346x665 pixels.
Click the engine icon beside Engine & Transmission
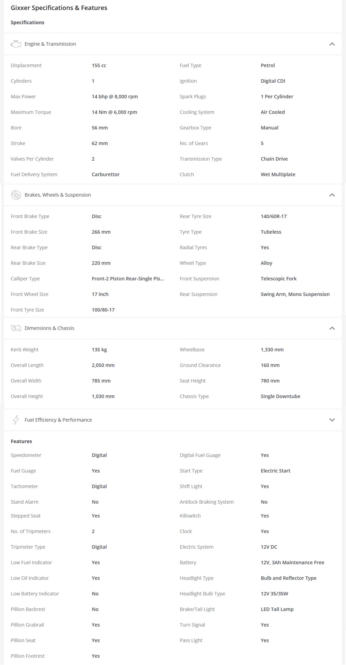coord(16,44)
